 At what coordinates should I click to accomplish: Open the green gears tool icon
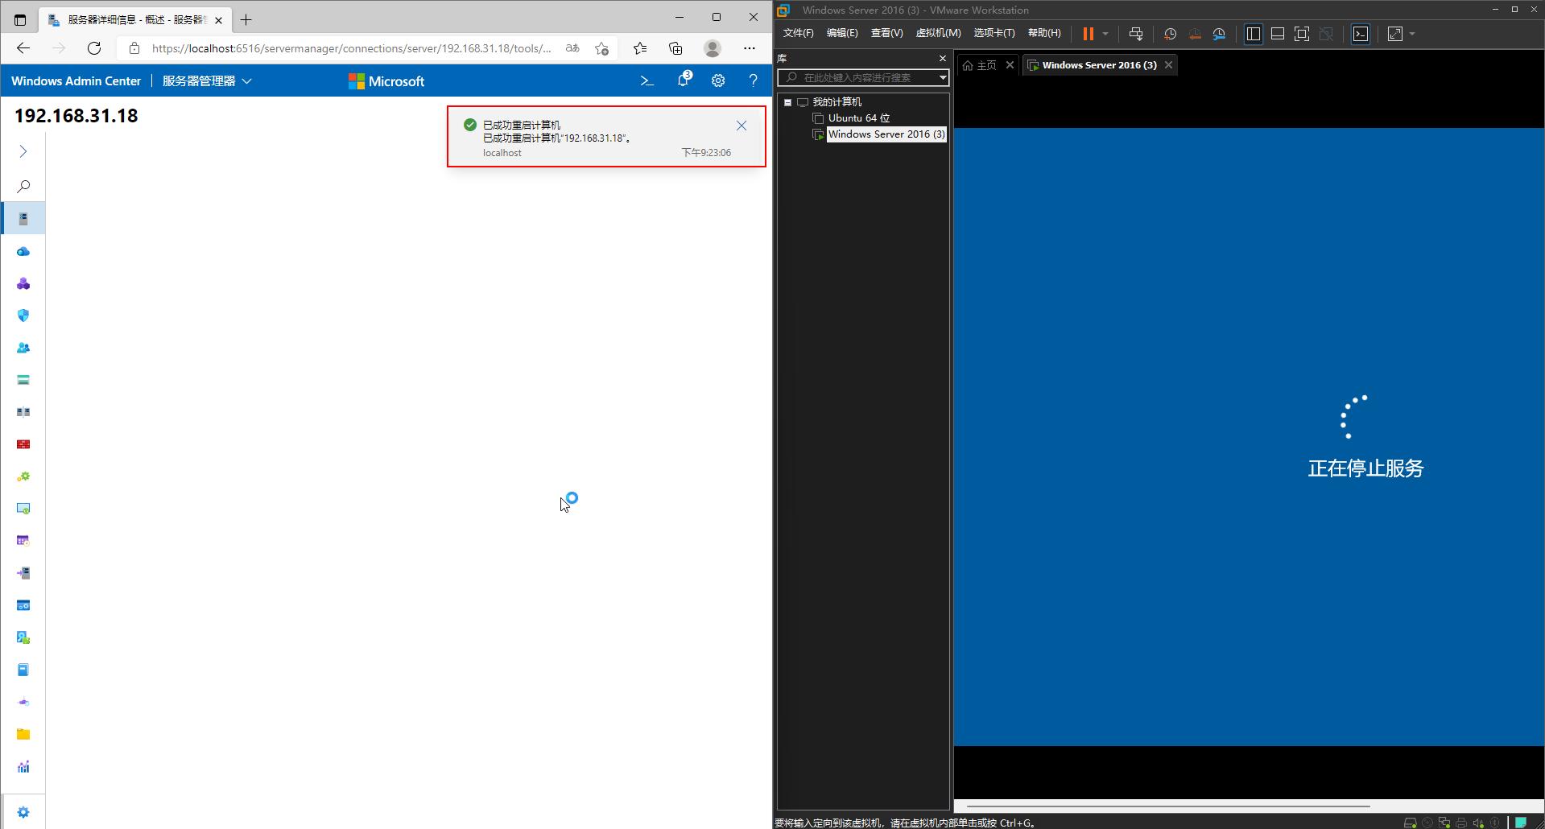(23, 476)
